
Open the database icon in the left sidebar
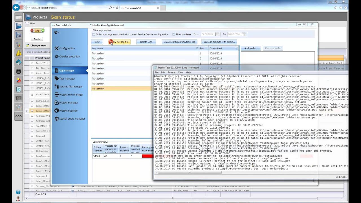pyautogui.click(x=19, y=71)
